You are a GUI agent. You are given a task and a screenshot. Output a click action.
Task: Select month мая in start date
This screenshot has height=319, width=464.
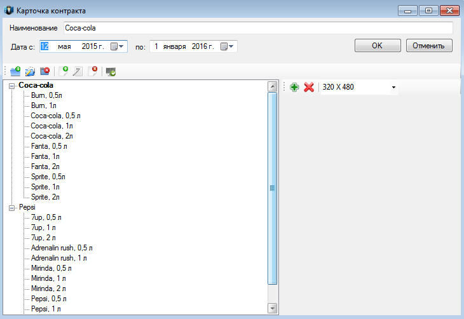[x=64, y=46]
